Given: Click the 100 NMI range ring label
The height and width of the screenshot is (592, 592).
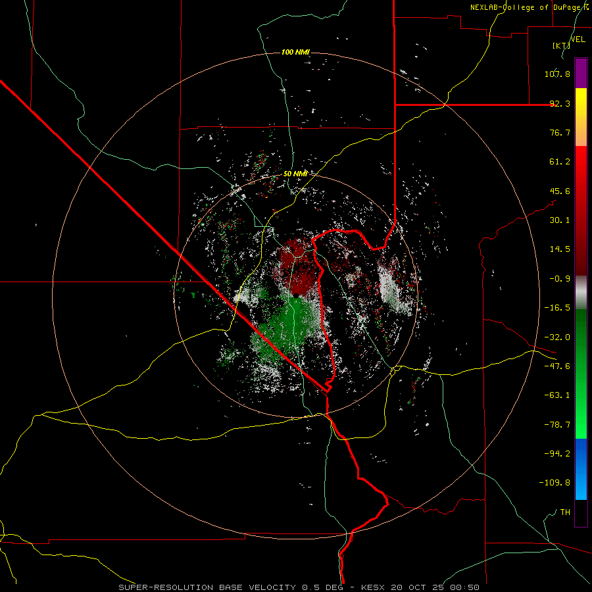Looking at the screenshot, I should 295,52.
